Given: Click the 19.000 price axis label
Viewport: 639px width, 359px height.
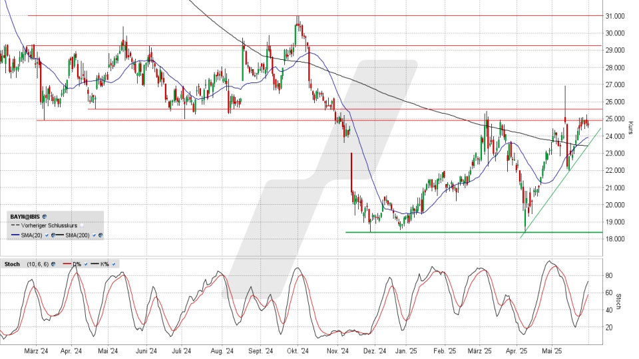Looking at the screenshot, I should (615, 222).
